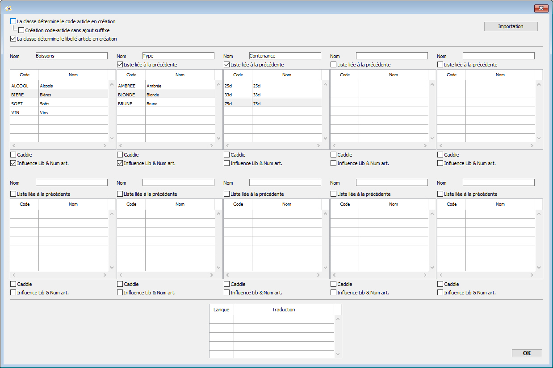Disable 'Influence Lib & Num art.' under Type list
The height and width of the screenshot is (368, 553).
click(120, 163)
